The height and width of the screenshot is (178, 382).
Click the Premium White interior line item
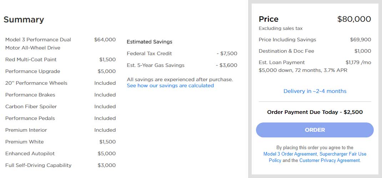pyautogui.click(x=24, y=142)
